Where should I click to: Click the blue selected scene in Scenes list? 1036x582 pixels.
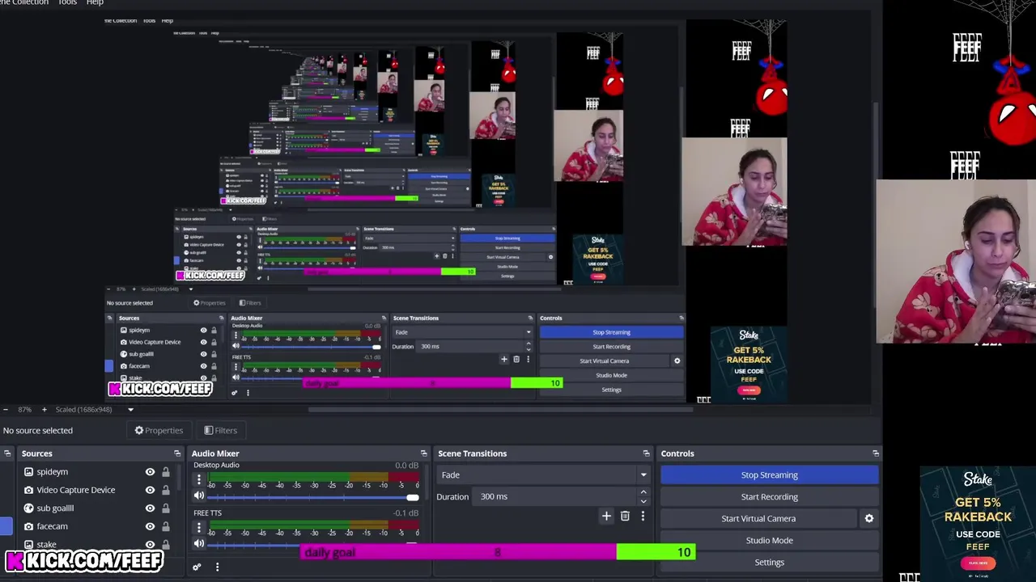click(x=6, y=526)
